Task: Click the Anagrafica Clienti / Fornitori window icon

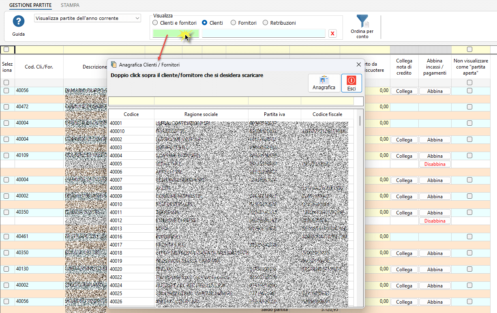Action: [x=114, y=64]
